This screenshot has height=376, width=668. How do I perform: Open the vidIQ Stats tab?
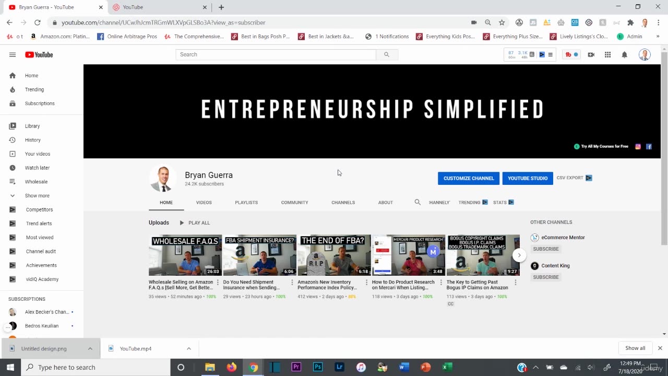pos(503,202)
